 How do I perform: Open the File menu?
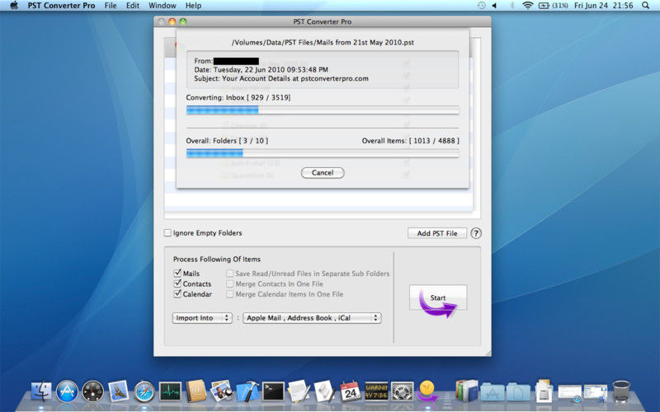point(111,6)
